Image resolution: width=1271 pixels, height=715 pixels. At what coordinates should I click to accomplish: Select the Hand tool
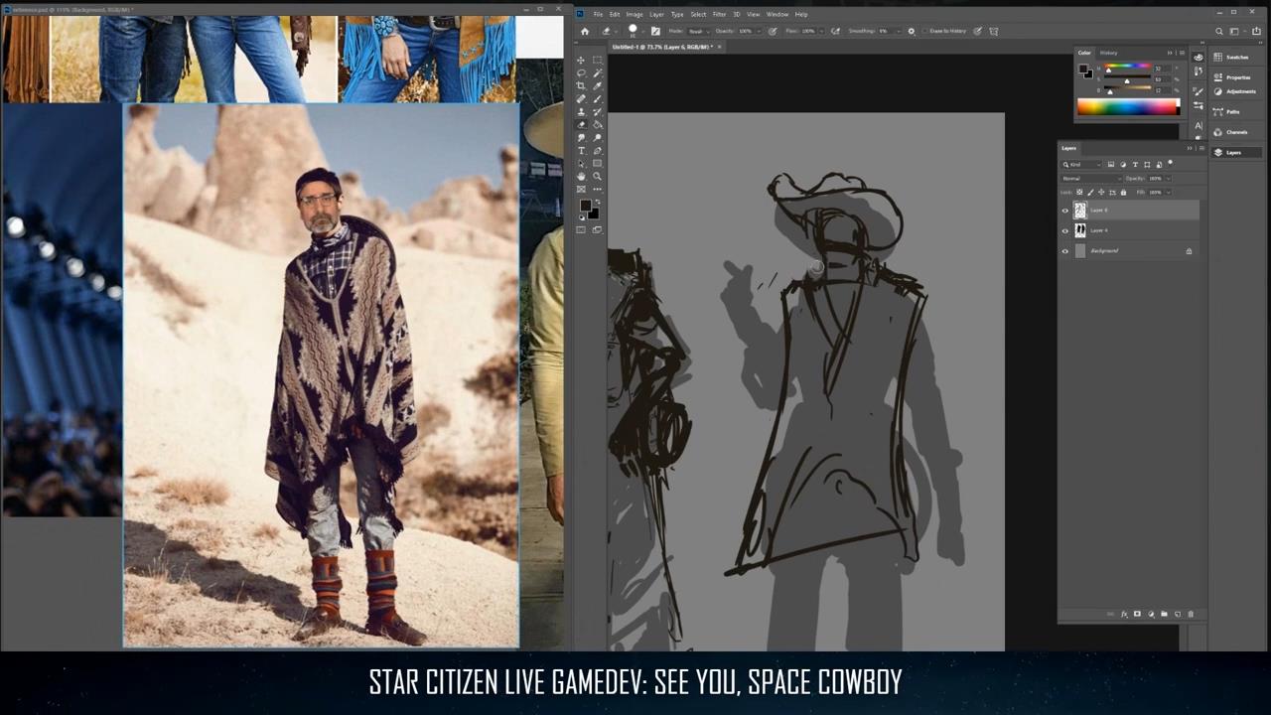tap(582, 177)
